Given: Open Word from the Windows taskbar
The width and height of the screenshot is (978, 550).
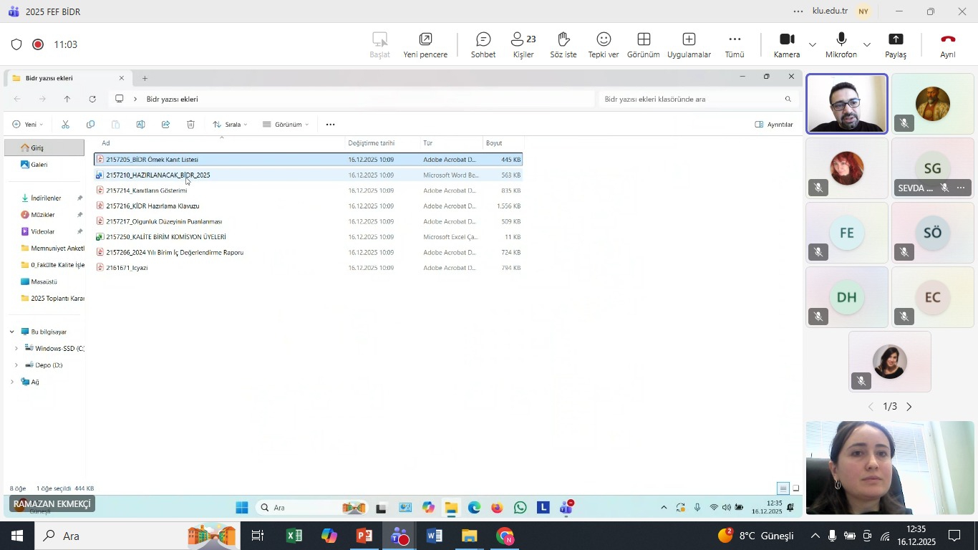Looking at the screenshot, I should tap(434, 536).
